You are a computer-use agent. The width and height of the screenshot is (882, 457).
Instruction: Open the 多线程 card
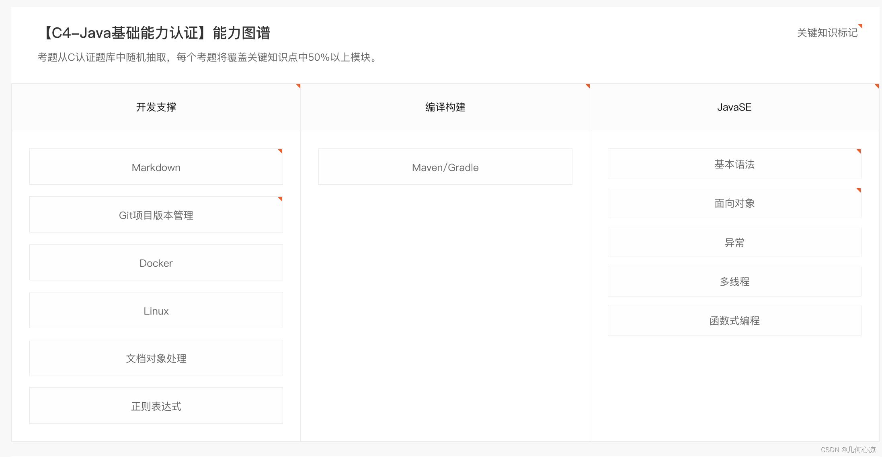pyautogui.click(x=734, y=282)
